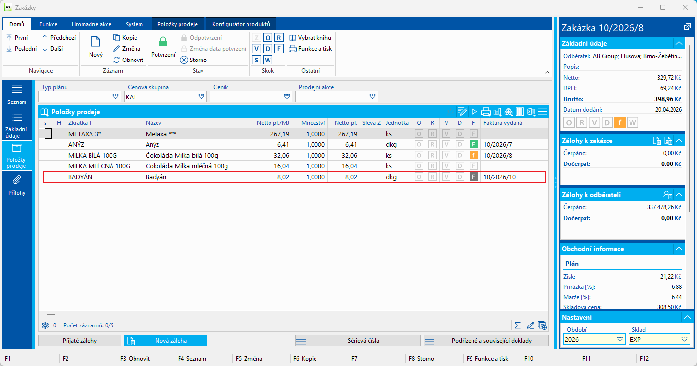Click orange f flag in MILKA BÍLÁ 100G row
Viewport: 697px width, 366px height.
[473, 155]
